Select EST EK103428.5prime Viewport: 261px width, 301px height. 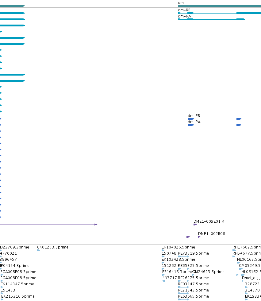[x=178, y=260]
